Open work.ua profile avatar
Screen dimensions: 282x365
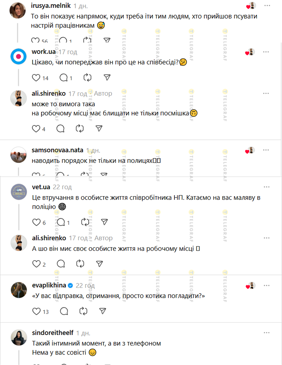click(18, 56)
